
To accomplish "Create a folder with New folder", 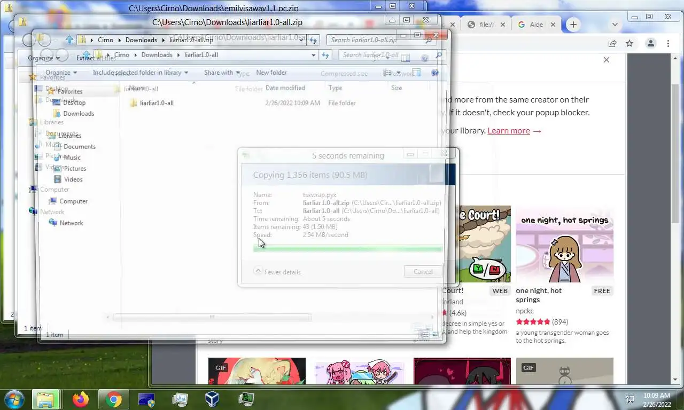I will click(271, 73).
